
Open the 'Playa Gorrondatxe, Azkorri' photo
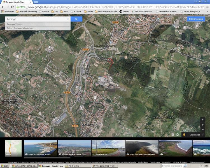point(40,148)
